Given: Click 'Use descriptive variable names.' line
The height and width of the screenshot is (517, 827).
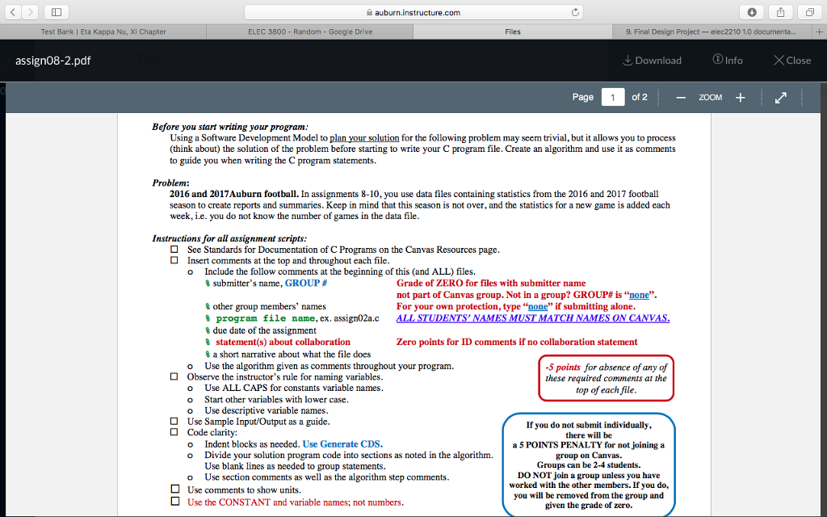Looking at the screenshot, I should pyautogui.click(x=267, y=410).
